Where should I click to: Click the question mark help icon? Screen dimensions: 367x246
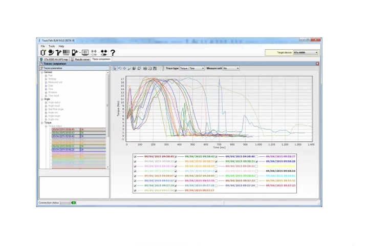pos(113,52)
